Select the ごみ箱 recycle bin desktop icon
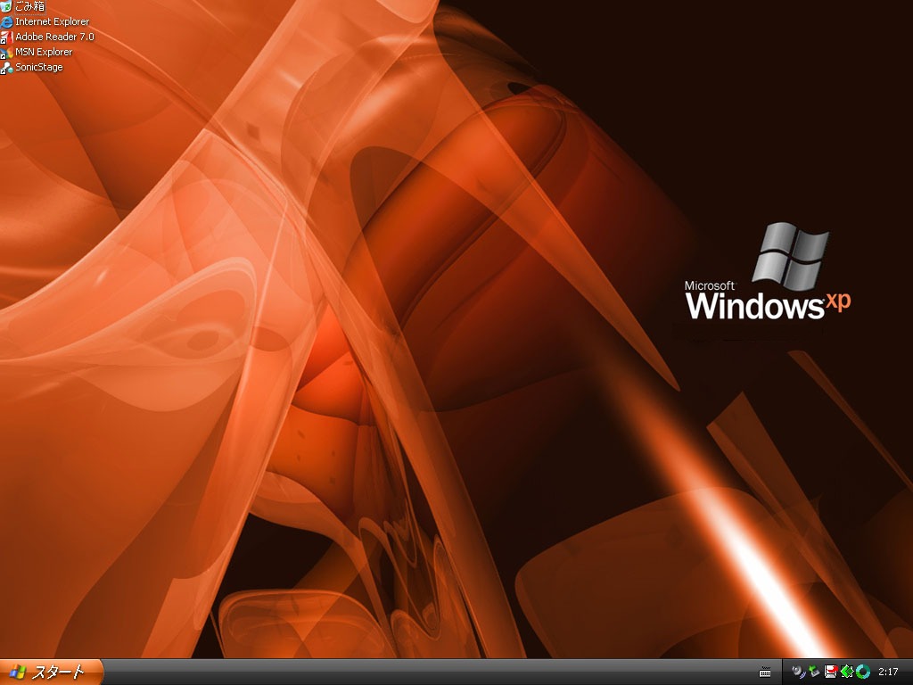The height and width of the screenshot is (685, 913). point(23,6)
